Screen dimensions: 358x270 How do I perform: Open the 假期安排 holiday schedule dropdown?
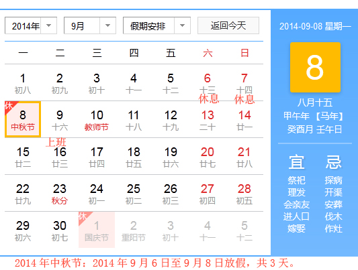coord(157,25)
